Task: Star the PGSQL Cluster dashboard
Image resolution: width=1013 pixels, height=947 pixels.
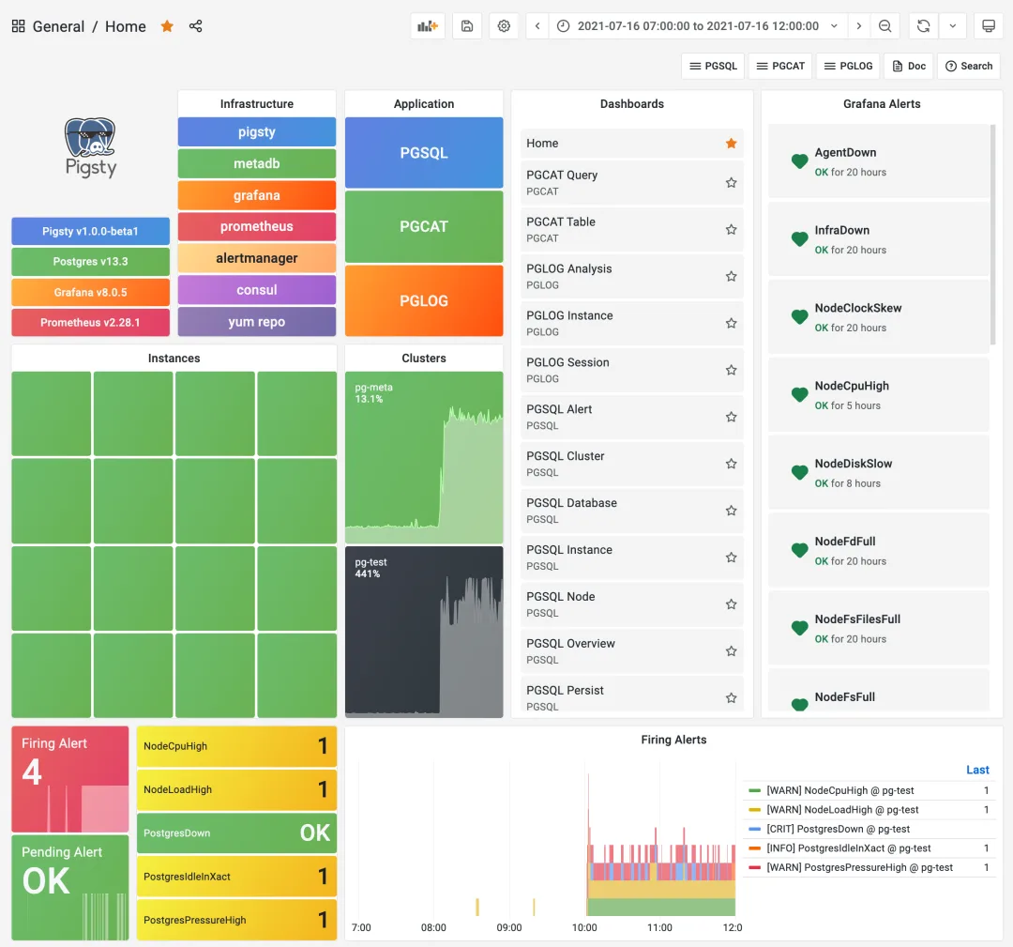Action: (732, 465)
